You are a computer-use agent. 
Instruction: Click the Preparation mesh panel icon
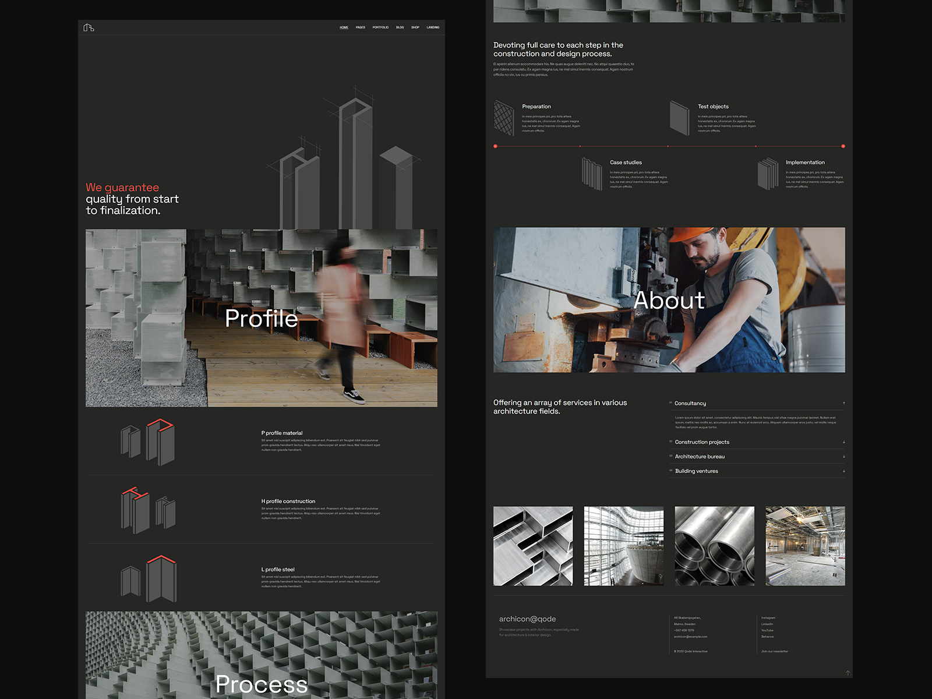click(504, 118)
